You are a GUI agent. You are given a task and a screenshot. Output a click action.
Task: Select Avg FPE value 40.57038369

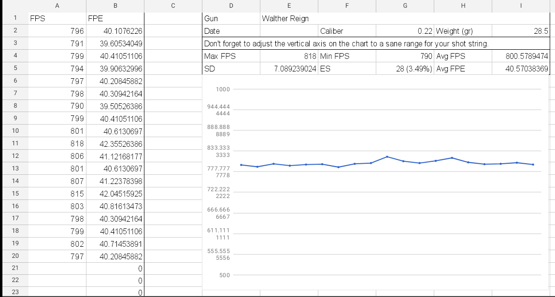click(x=521, y=69)
